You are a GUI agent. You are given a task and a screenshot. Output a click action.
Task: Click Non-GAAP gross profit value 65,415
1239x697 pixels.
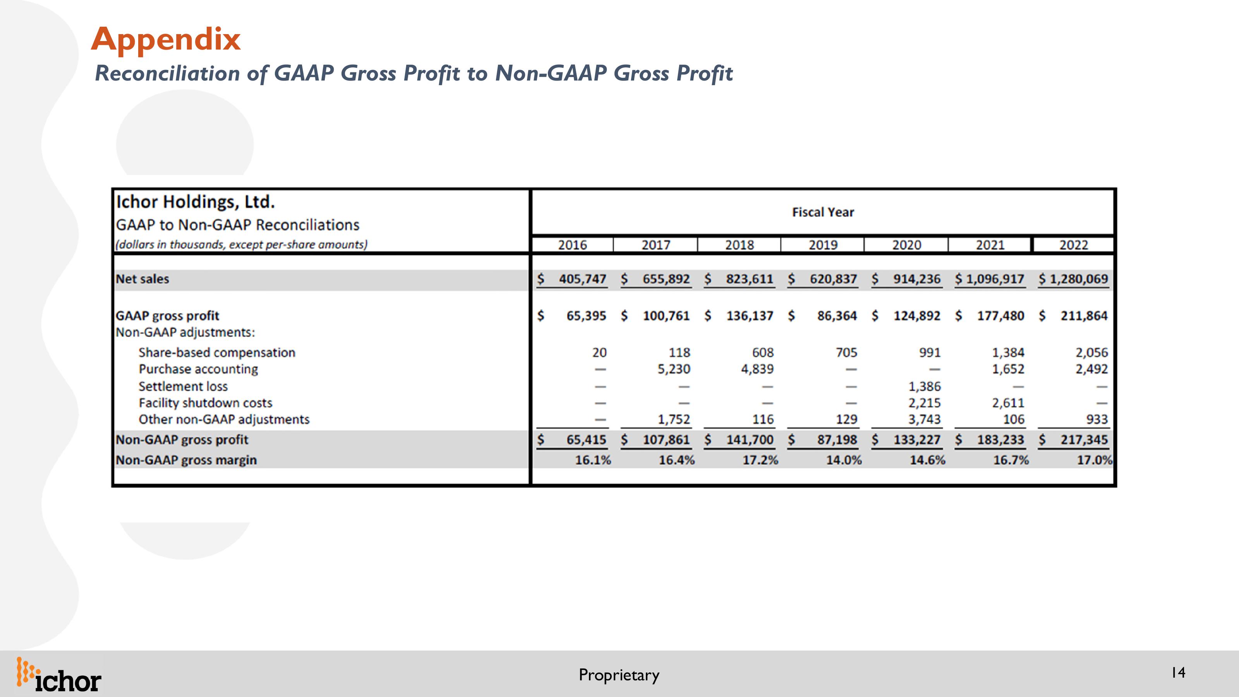586,439
